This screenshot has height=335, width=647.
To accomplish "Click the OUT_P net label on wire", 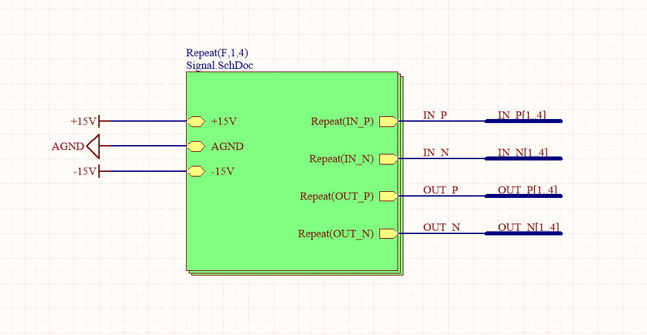I will pos(440,190).
